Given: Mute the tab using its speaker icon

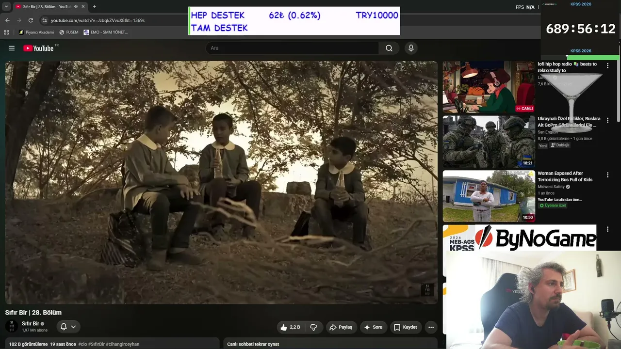Looking at the screenshot, I should [76, 7].
